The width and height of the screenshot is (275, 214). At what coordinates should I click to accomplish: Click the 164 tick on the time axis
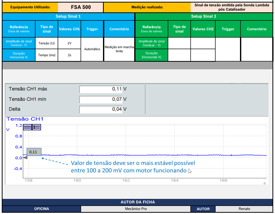pyautogui.click(x=175, y=180)
